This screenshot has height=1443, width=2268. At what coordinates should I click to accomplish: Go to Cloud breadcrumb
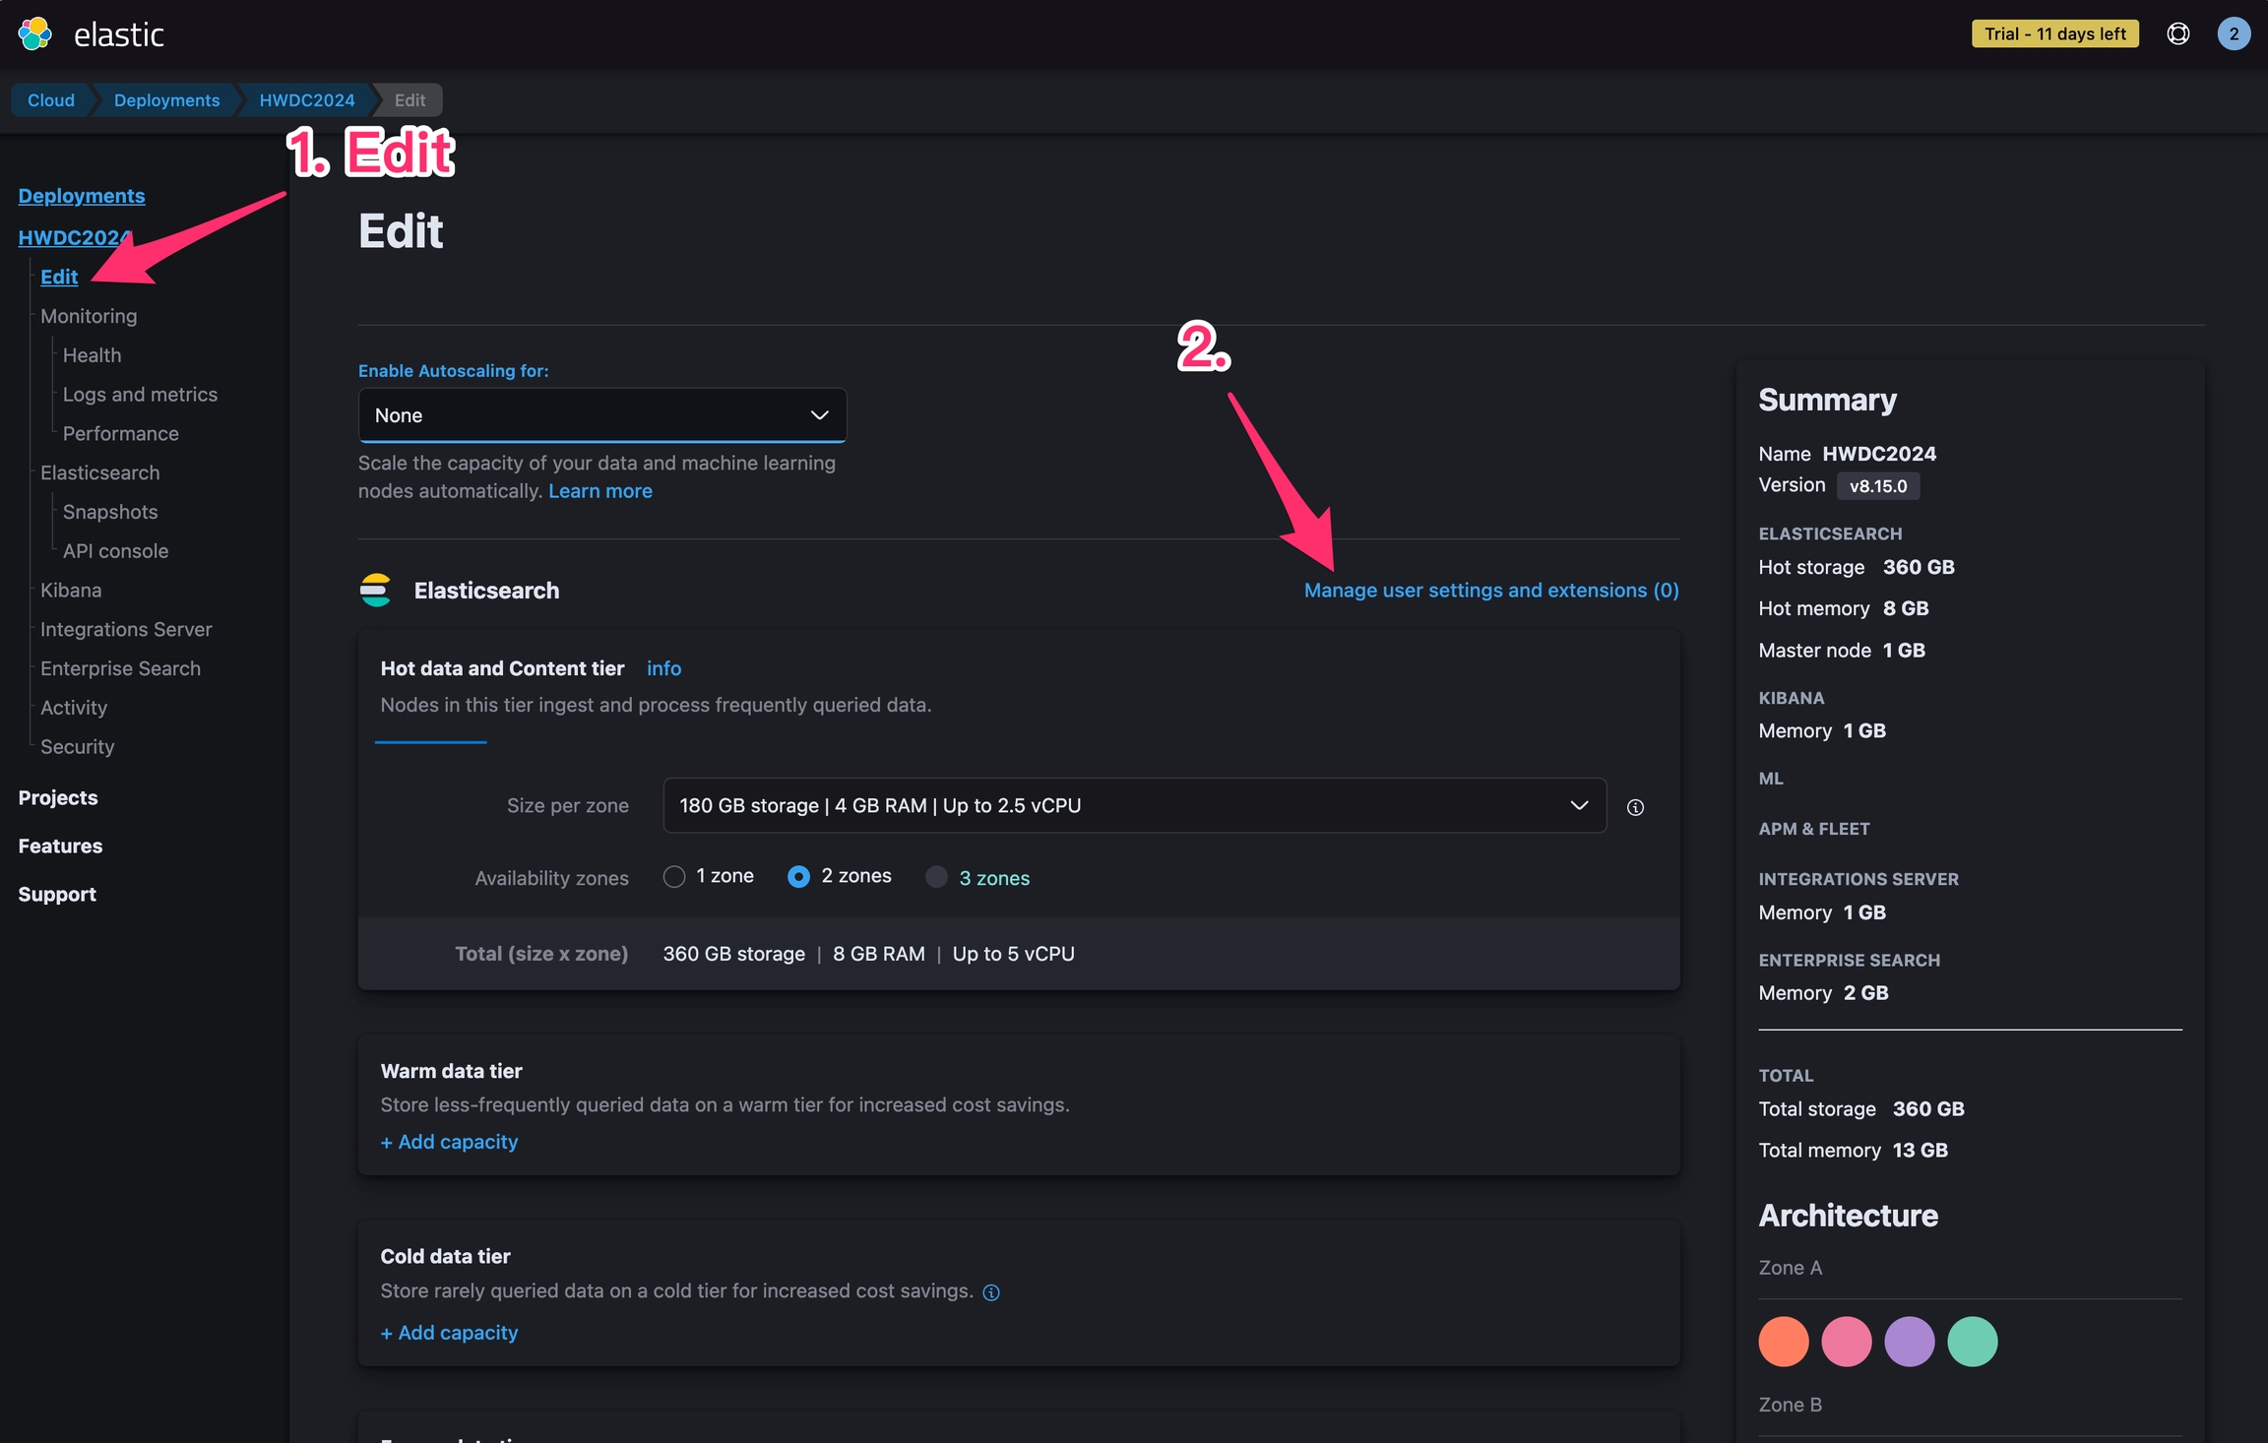(51, 99)
